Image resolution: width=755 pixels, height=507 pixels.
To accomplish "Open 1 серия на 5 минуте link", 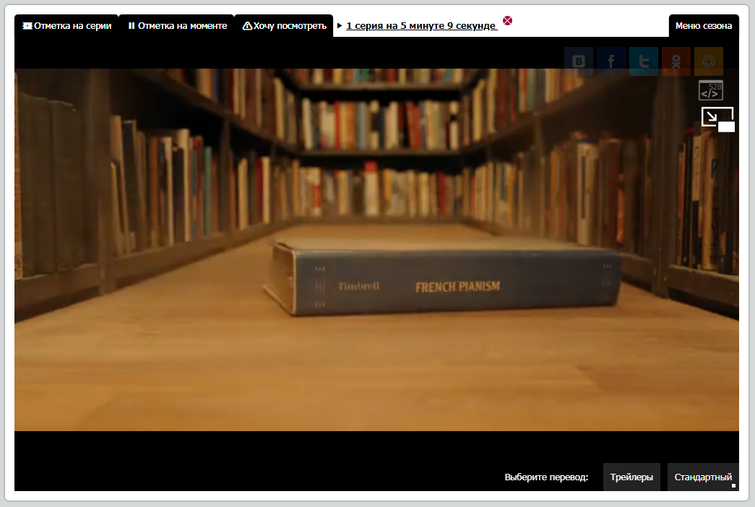I will coord(421,25).
